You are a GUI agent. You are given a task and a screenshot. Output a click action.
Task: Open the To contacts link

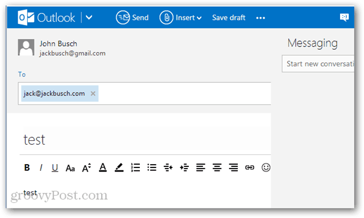(x=22, y=74)
